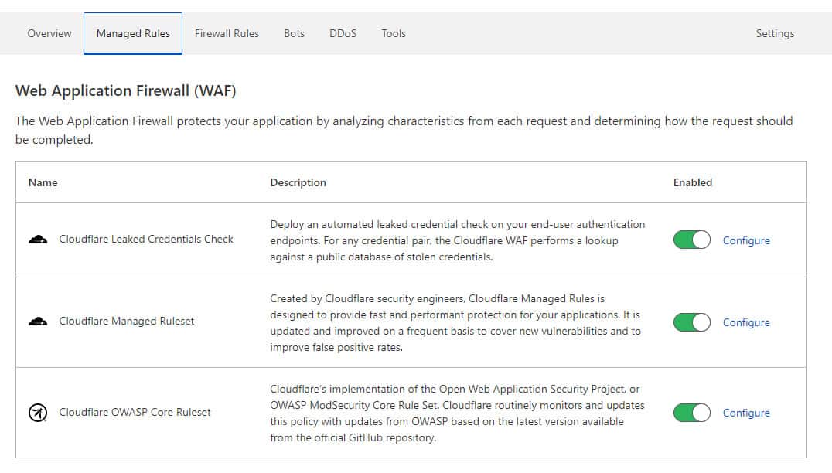The height and width of the screenshot is (473, 832).
Task: Click Configure for OWASP Core Ruleset
Action: [746, 413]
